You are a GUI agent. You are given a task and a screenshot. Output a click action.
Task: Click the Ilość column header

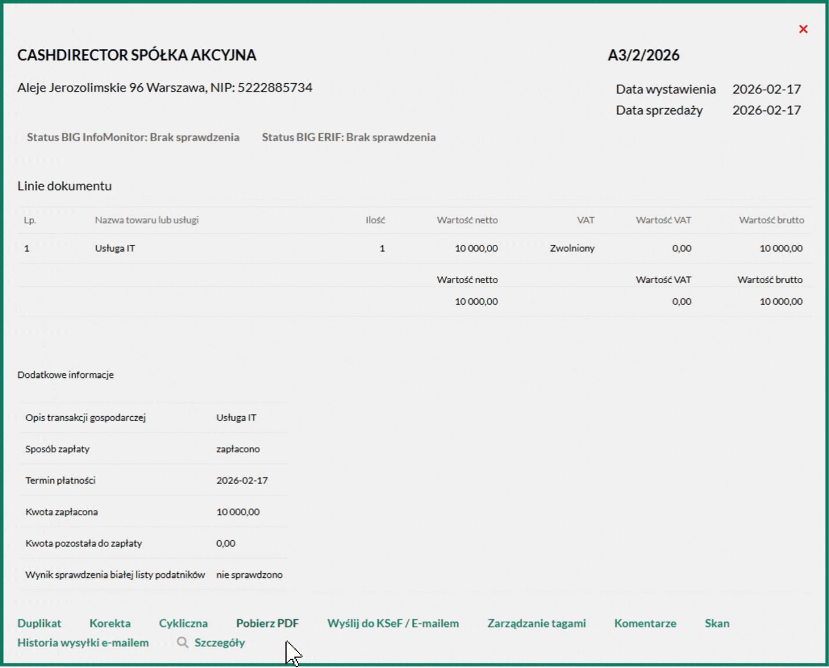tap(375, 220)
